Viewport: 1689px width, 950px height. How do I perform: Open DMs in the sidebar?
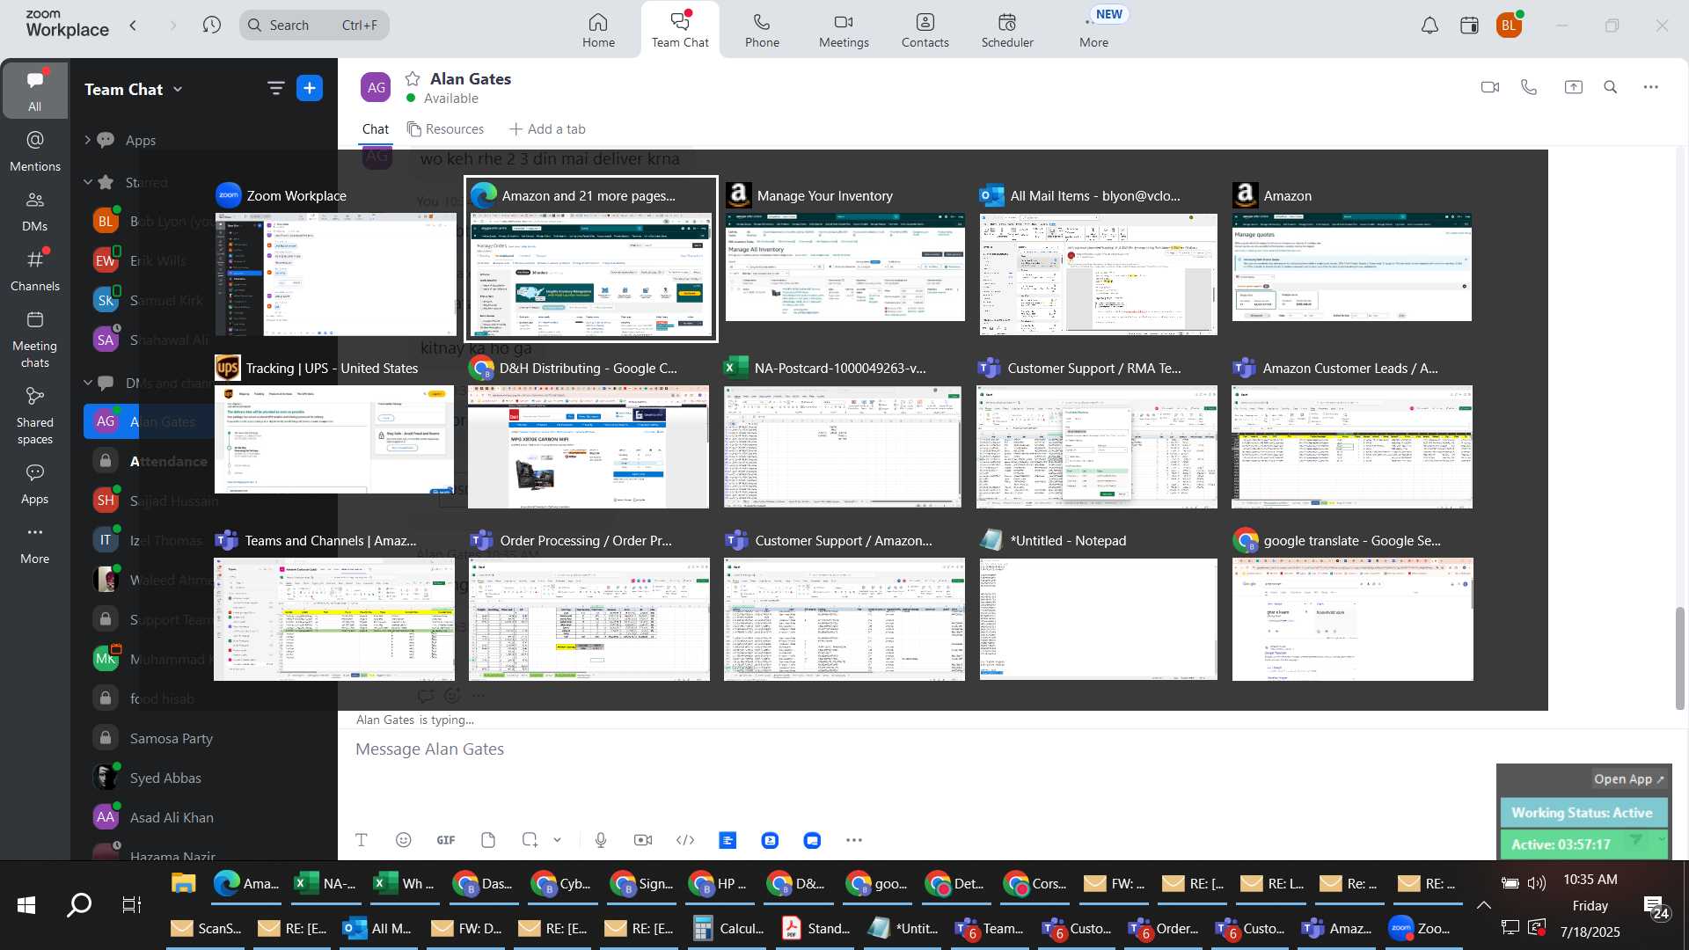[x=35, y=211]
